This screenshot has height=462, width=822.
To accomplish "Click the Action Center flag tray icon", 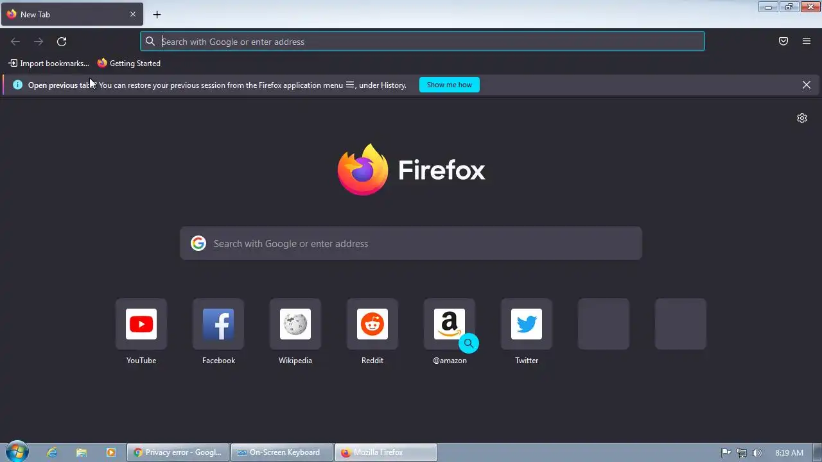I will (x=726, y=453).
